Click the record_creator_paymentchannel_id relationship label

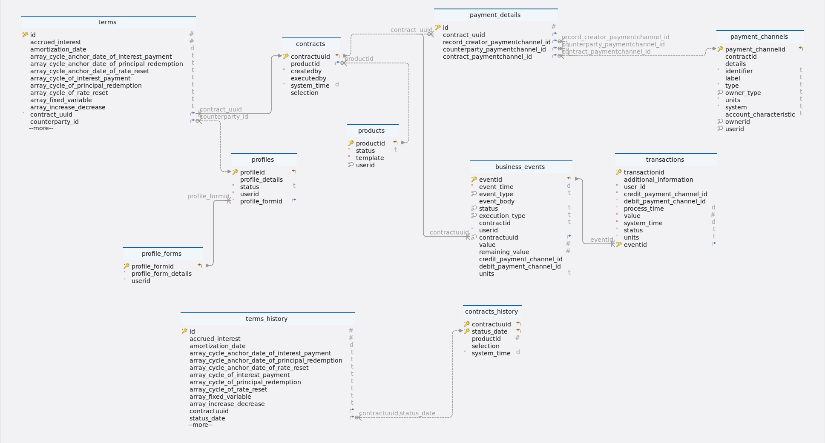[x=615, y=37]
